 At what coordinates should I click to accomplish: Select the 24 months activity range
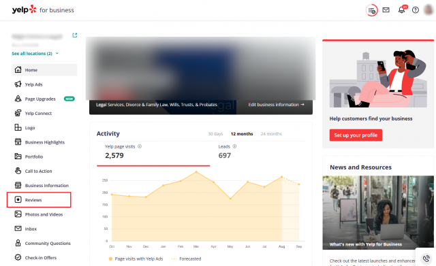[x=271, y=134]
